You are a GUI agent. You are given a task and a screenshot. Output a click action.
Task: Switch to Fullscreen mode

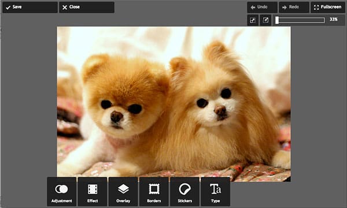coord(328,8)
